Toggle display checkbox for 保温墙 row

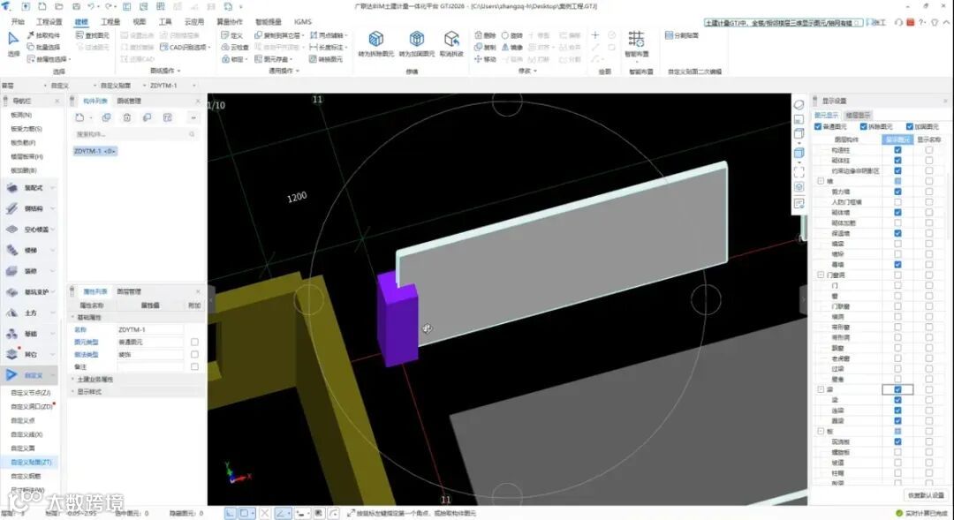coord(897,233)
